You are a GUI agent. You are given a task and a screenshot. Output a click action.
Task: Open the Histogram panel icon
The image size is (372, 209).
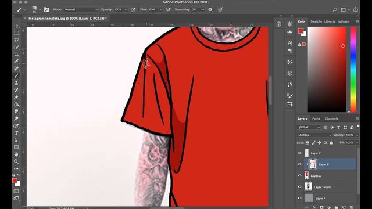tap(289, 32)
